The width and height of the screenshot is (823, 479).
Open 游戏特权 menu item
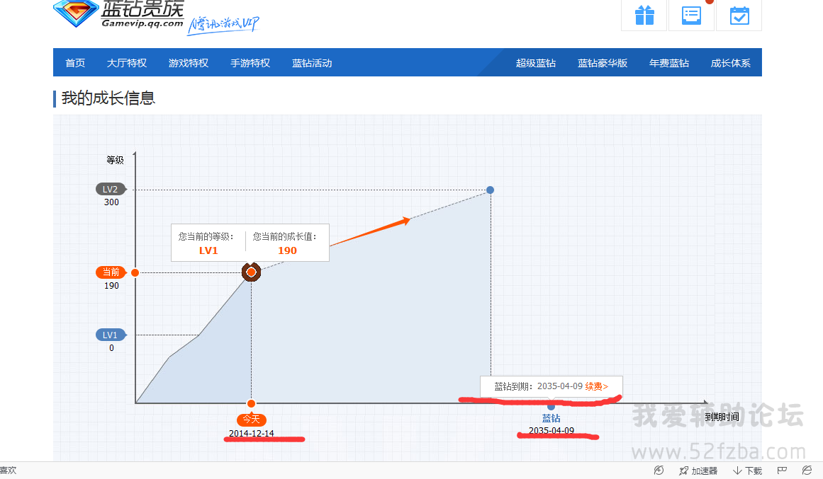(189, 63)
